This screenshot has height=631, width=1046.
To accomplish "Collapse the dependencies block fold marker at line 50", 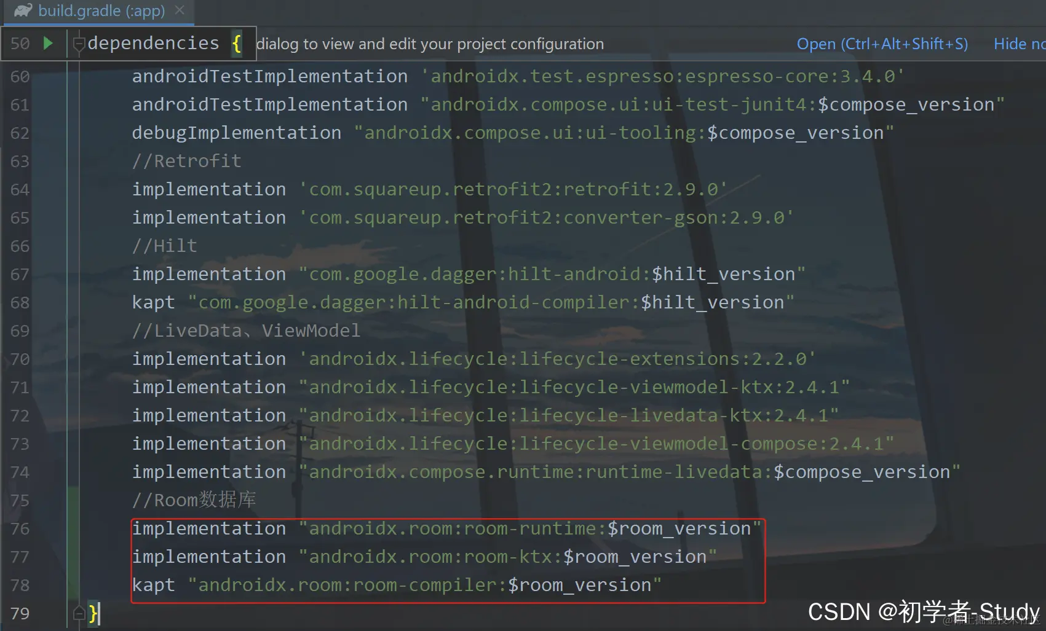I will click(x=79, y=44).
